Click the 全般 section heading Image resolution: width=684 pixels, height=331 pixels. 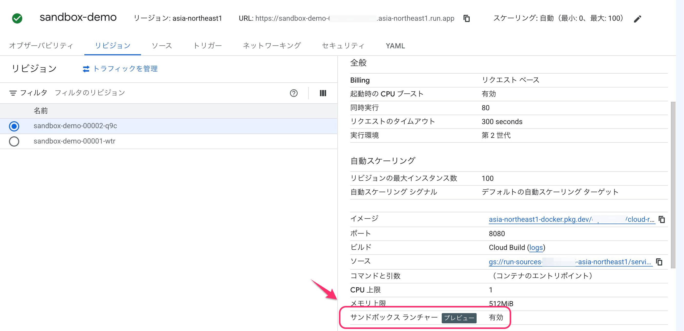(x=358, y=63)
